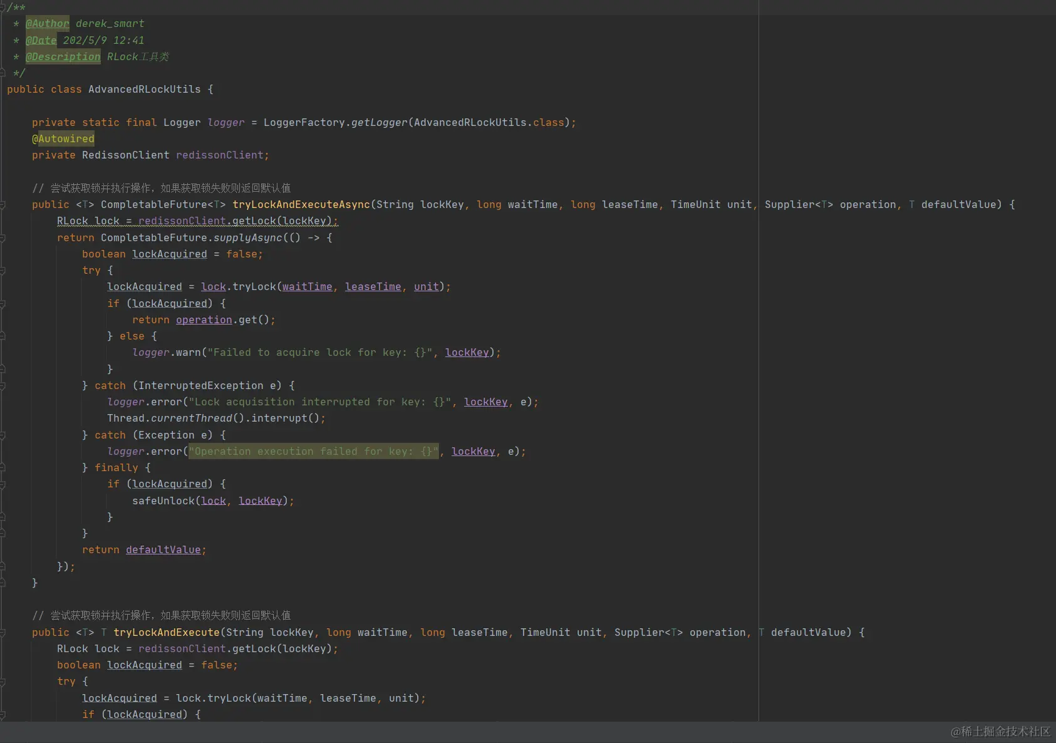
Task: Click the highlighted "Operation execution failed for key" string
Action: coord(314,452)
